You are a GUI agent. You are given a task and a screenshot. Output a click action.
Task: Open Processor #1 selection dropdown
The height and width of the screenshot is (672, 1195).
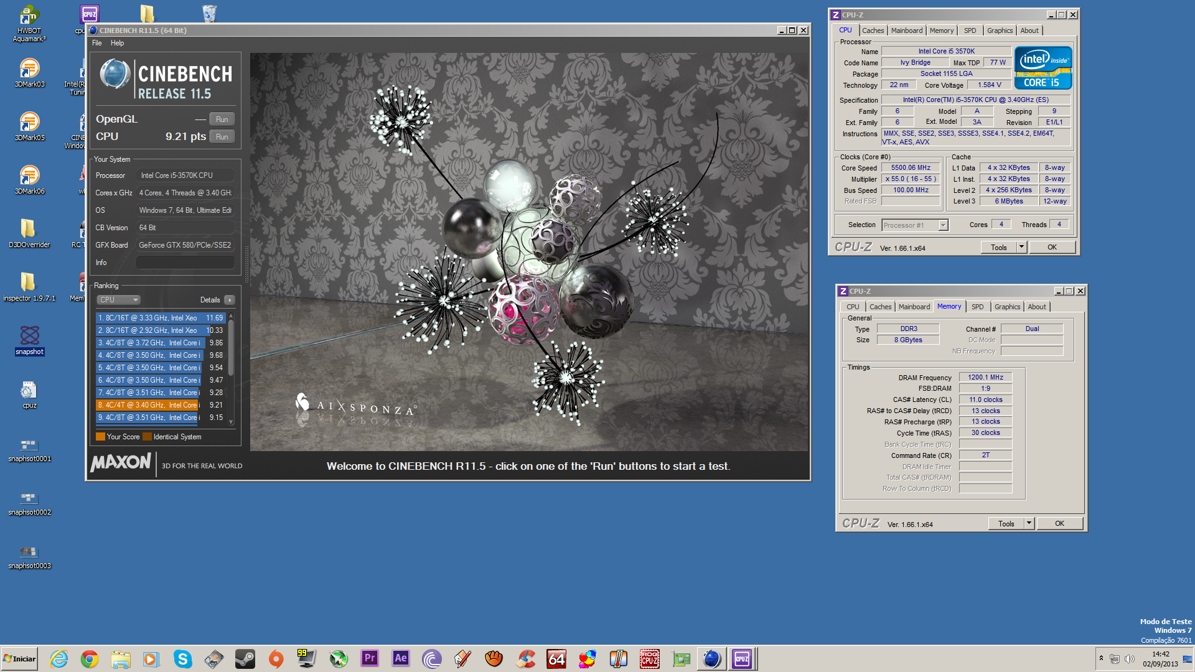coord(914,225)
